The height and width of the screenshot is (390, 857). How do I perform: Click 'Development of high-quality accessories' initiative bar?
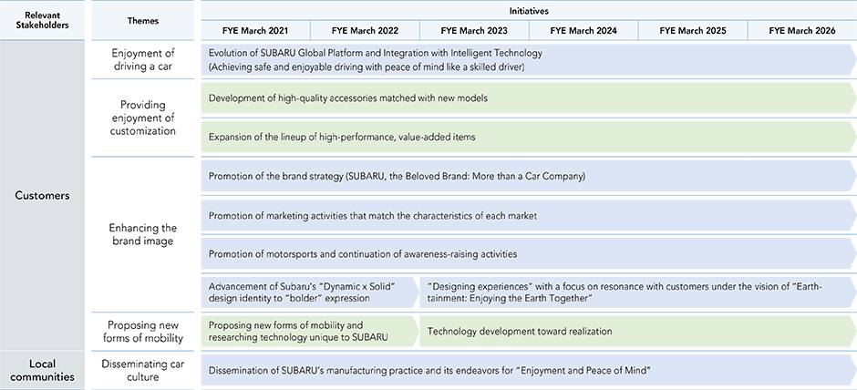(529, 98)
